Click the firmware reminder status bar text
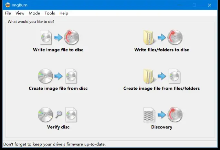This screenshot has width=220, height=150. (55, 144)
